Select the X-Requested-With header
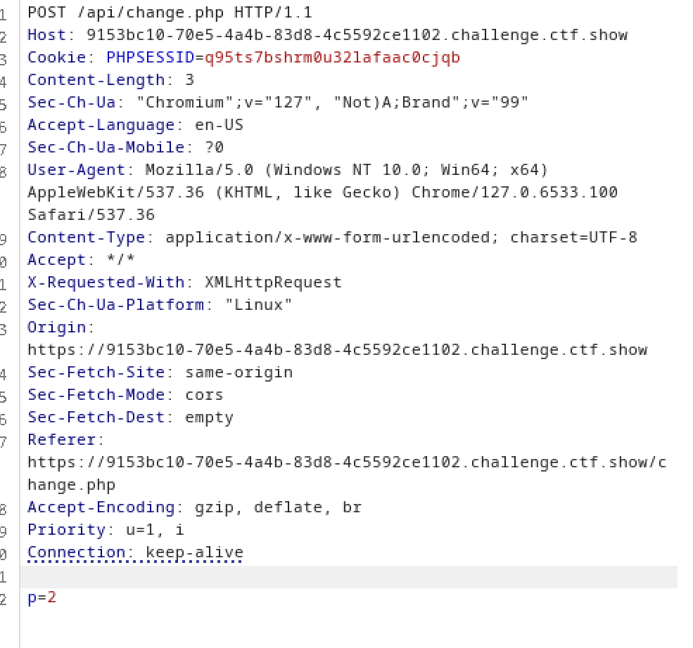The width and height of the screenshot is (693, 648). click(91, 282)
